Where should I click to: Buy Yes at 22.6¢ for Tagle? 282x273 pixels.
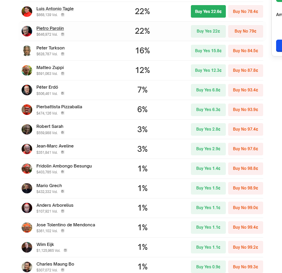[x=208, y=11]
